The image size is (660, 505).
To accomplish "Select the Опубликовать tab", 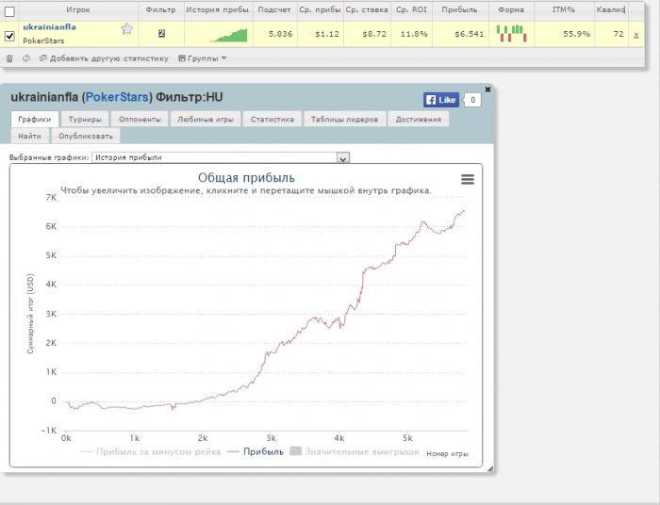I will (86, 137).
